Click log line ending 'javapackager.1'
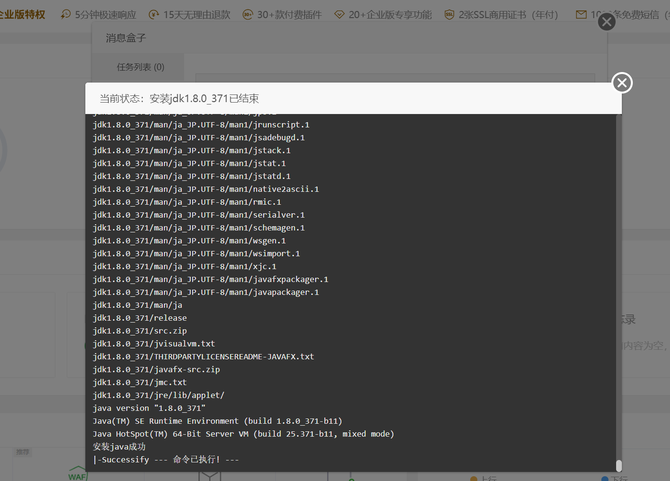The width and height of the screenshot is (670, 481). click(206, 293)
